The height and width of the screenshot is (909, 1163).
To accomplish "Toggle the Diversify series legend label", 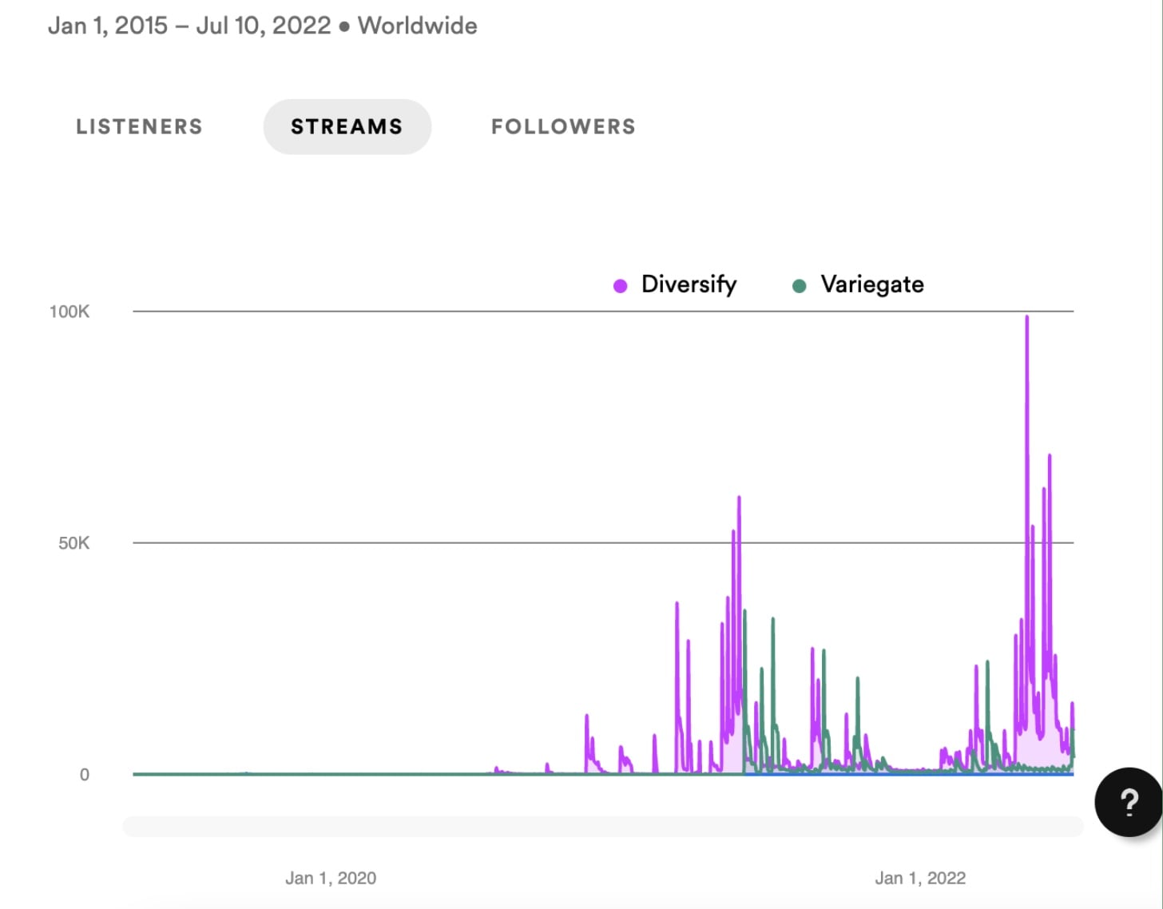I will pyautogui.click(x=689, y=284).
